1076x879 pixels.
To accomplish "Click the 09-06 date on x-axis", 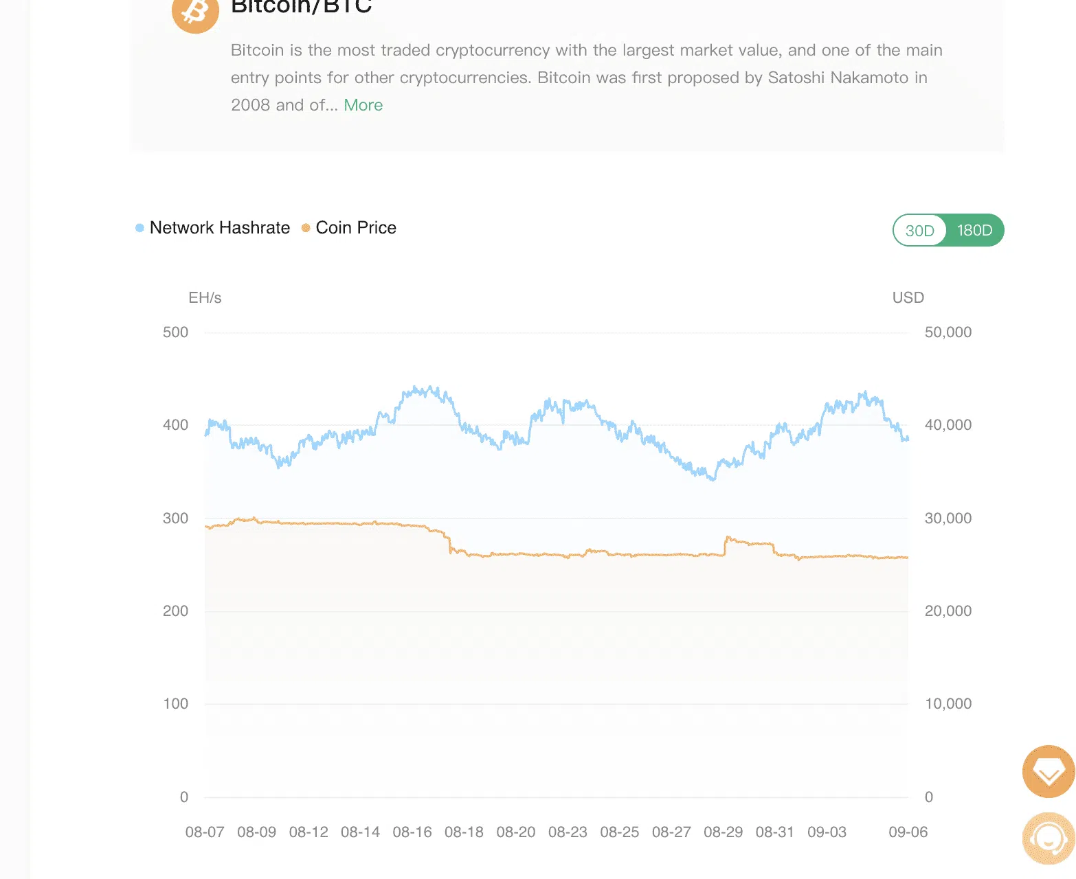I will 908,832.
